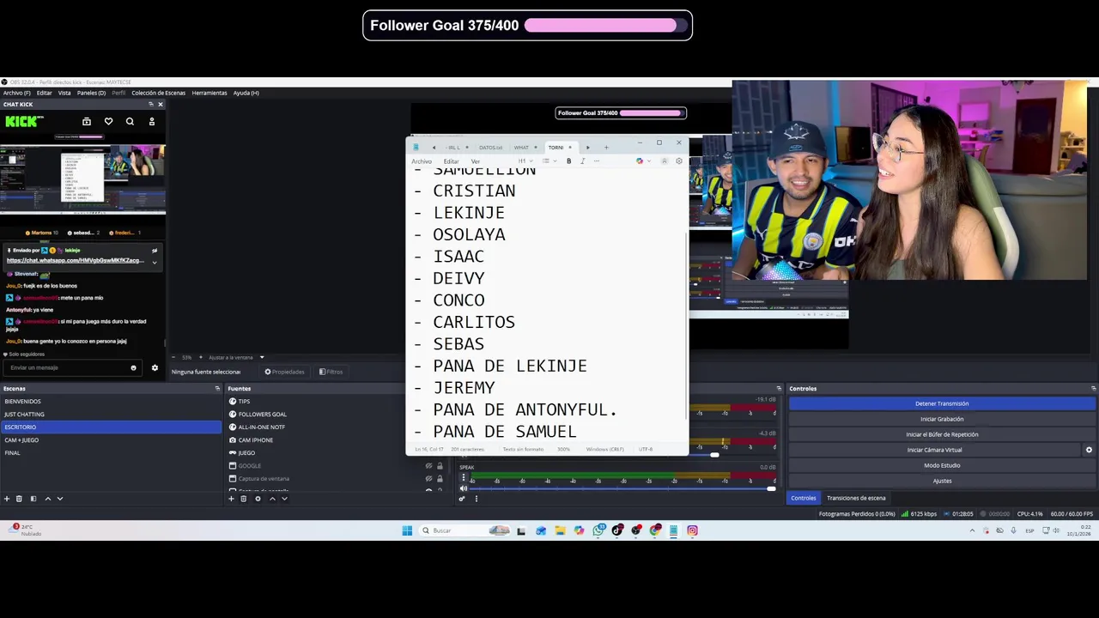Undock the Escenas panel
1099x618 pixels.
point(217,389)
